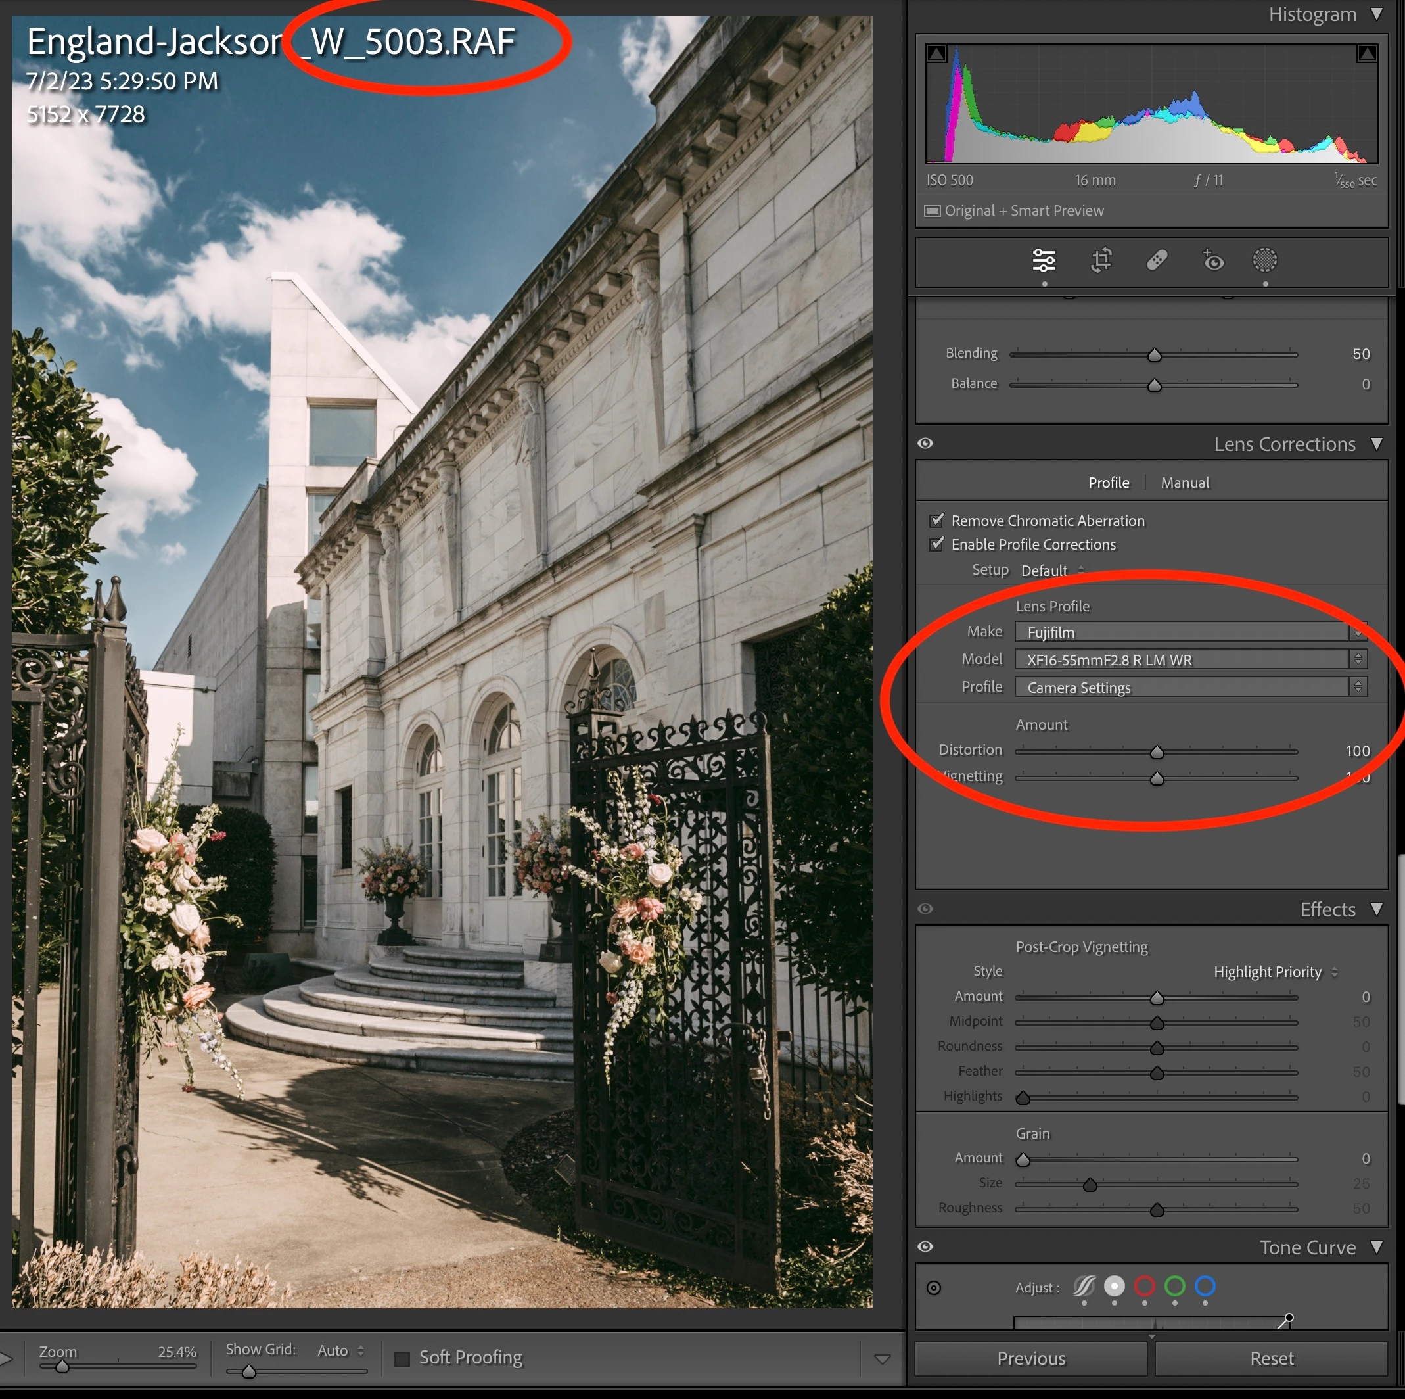Select the red channel curve circle
The width and height of the screenshot is (1405, 1399).
pos(1145,1286)
